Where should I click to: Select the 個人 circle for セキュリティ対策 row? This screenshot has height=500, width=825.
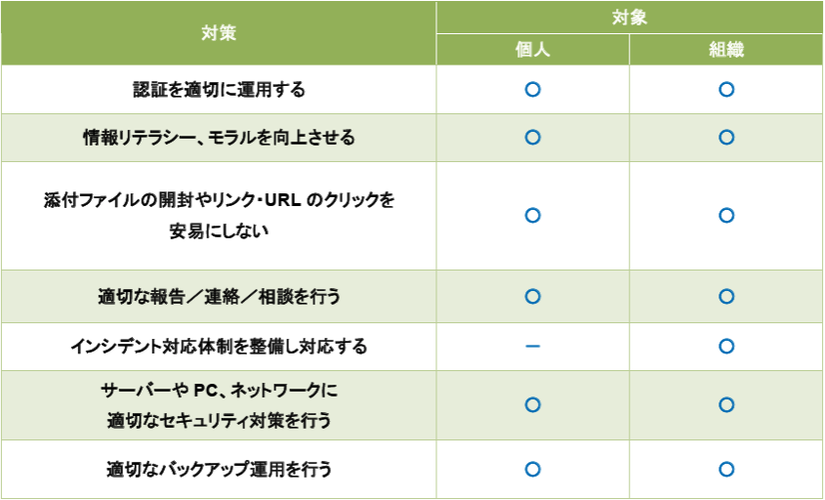[532, 404]
